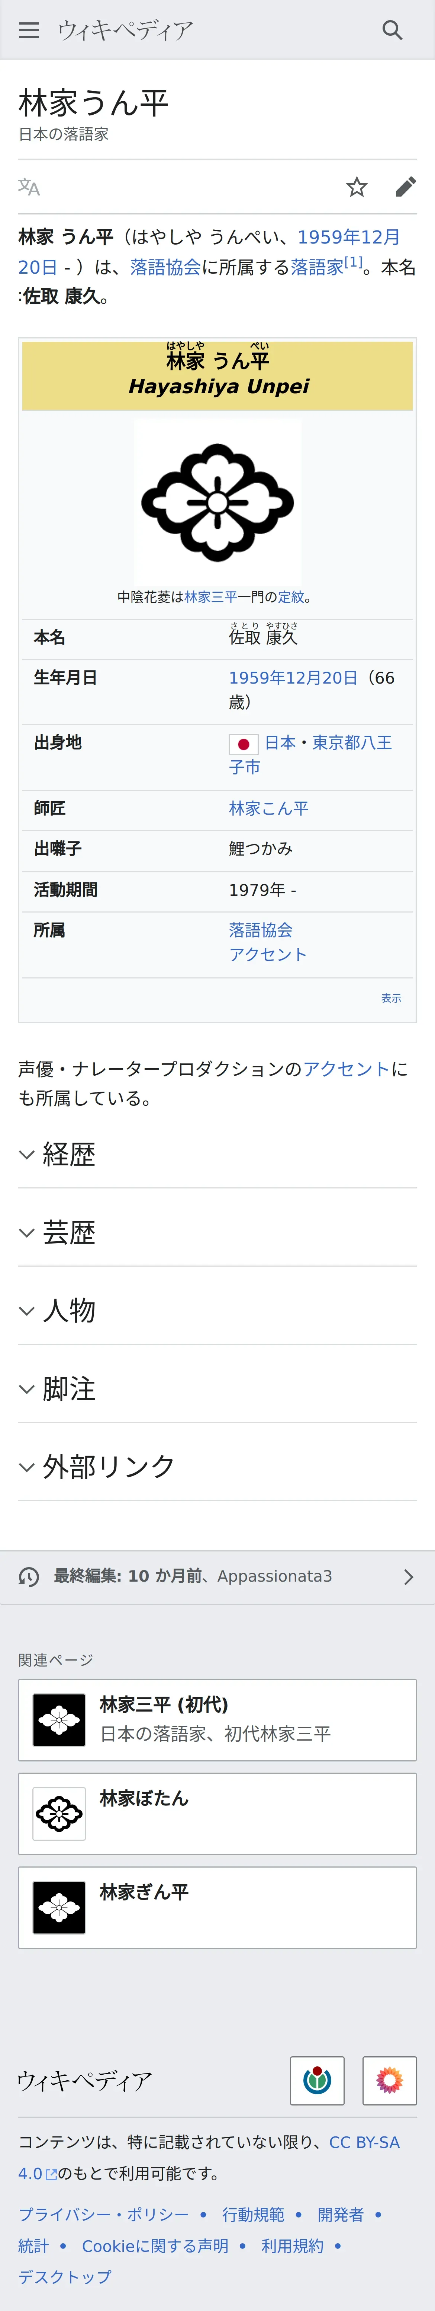Click the pencil edit icon
The image size is (435, 2311).
click(406, 187)
